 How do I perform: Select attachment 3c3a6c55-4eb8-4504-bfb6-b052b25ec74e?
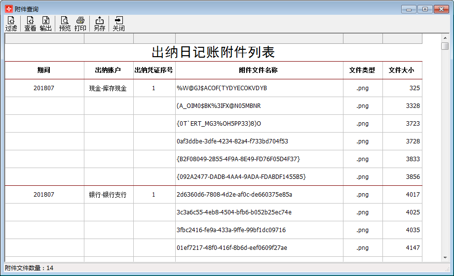click(234, 212)
